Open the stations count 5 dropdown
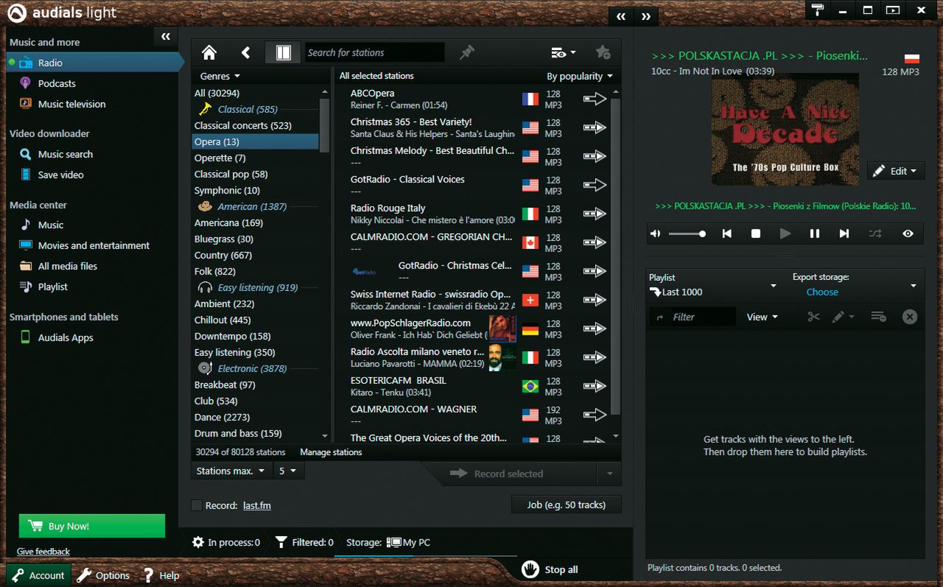This screenshot has height=587, width=943. (287, 471)
